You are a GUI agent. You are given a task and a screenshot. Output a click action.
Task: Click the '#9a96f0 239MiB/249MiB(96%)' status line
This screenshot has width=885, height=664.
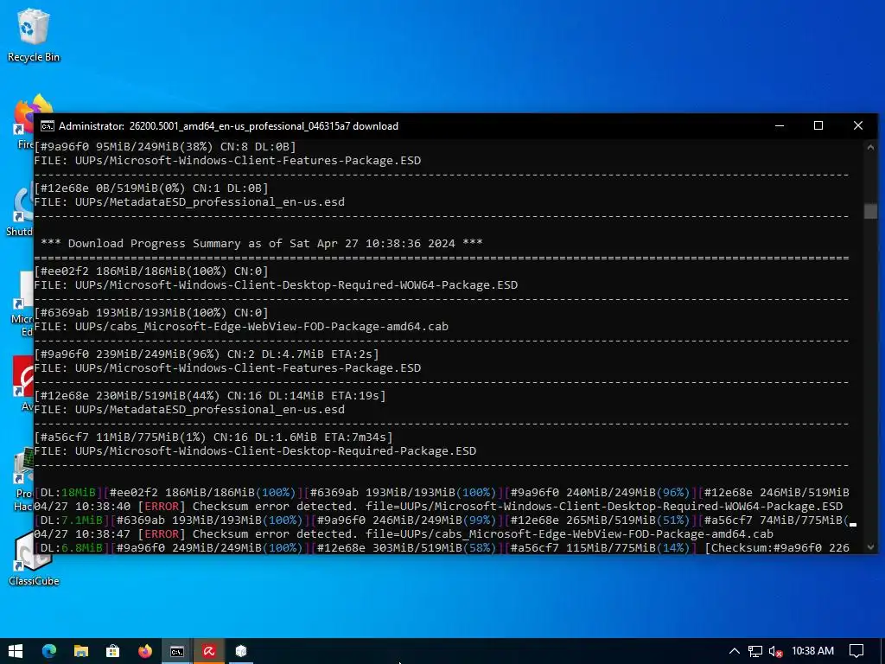point(207,354)
